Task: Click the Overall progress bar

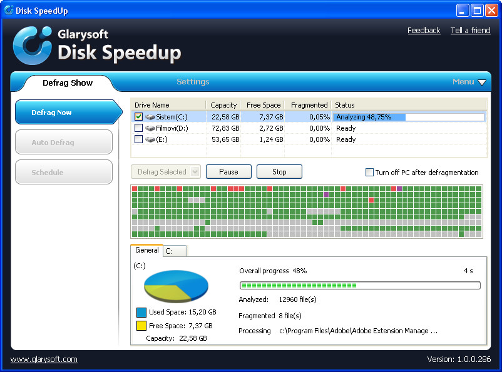Action: coord(360,285)
